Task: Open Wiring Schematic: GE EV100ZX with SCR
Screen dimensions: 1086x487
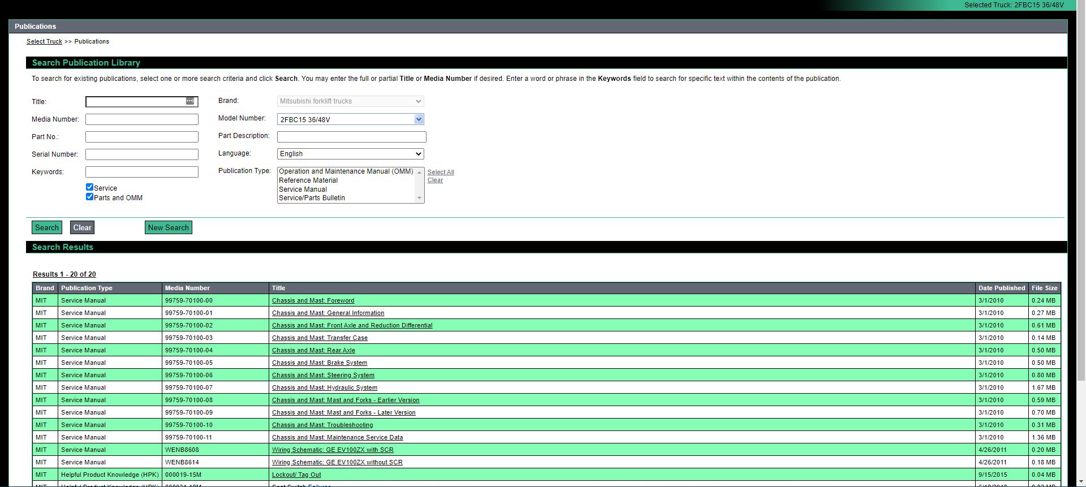Action: pyautogui.click(x=332, y=450)
